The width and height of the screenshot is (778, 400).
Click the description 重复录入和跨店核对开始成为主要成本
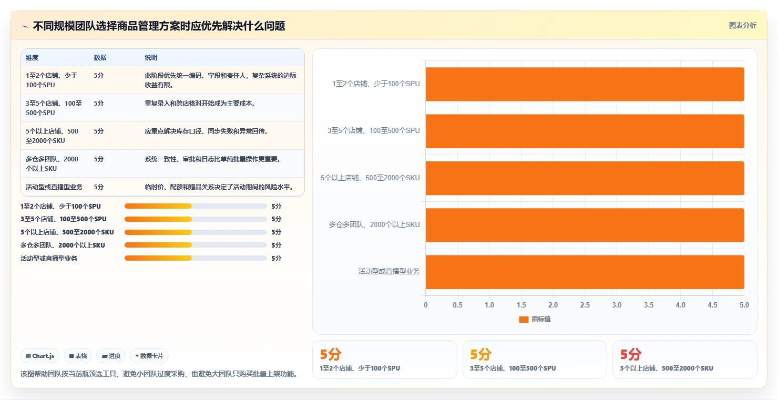pos(200,104)
